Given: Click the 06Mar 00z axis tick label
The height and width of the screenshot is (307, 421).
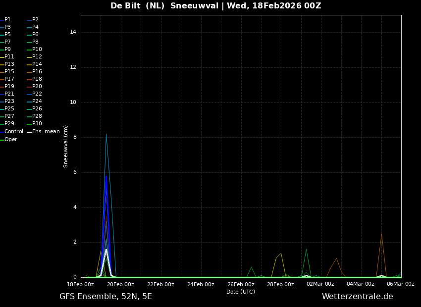Looking at the screenshot, I should [x=400, y=284].
